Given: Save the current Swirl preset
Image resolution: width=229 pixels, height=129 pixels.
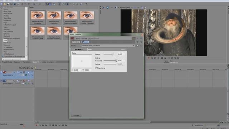Looking at the screenshot, I should tap(137, 46).
